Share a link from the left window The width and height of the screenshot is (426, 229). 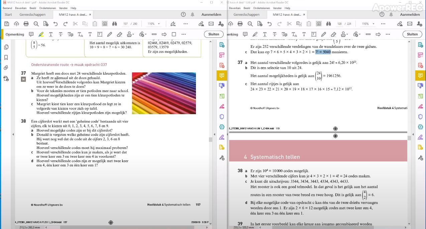(201, 24)
